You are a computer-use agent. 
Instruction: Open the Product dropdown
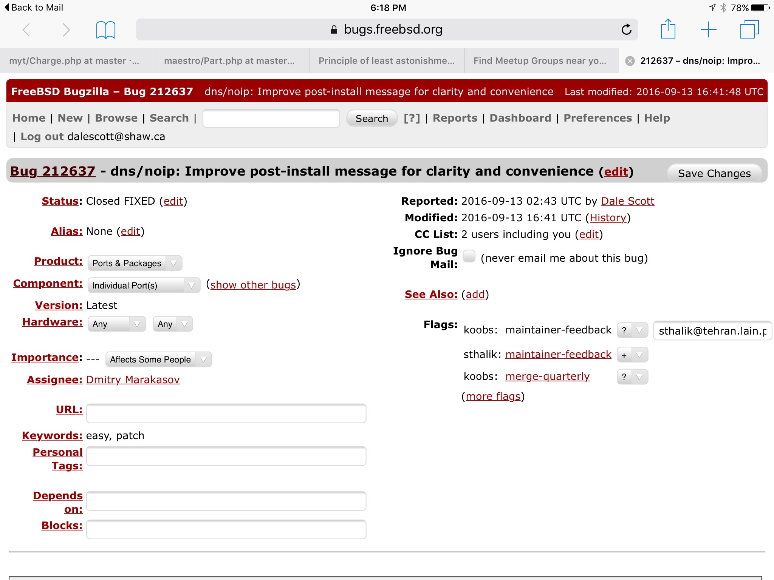coord(135,263)
